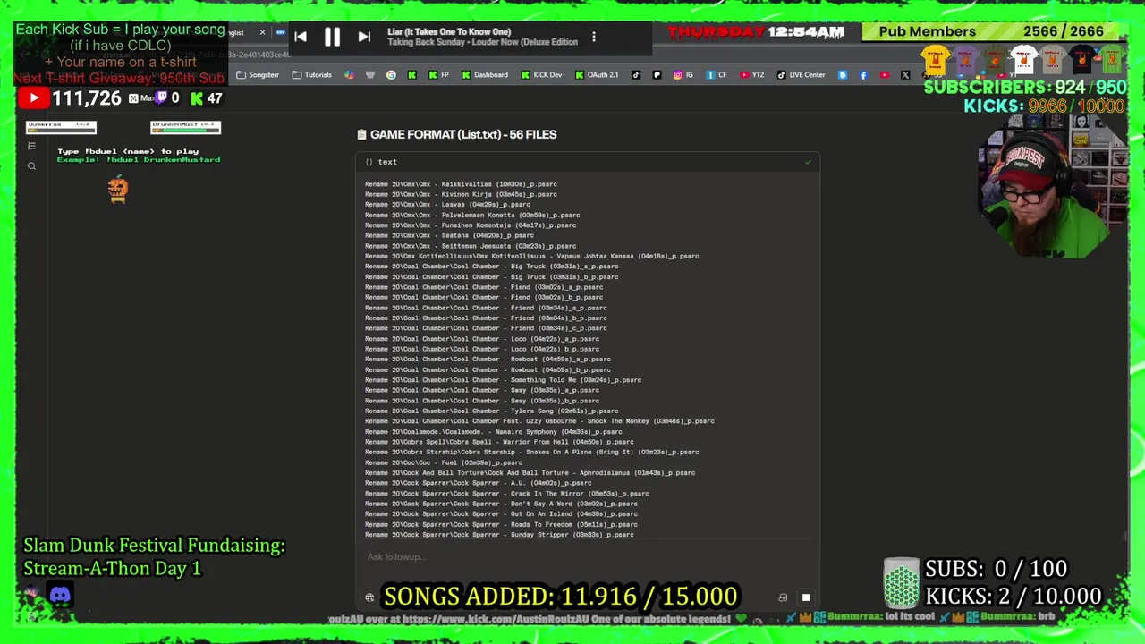
Task: Click the line 'Cmx - Kaikkivaltias (10m30s)_p.psarc'
Action: 461,184
